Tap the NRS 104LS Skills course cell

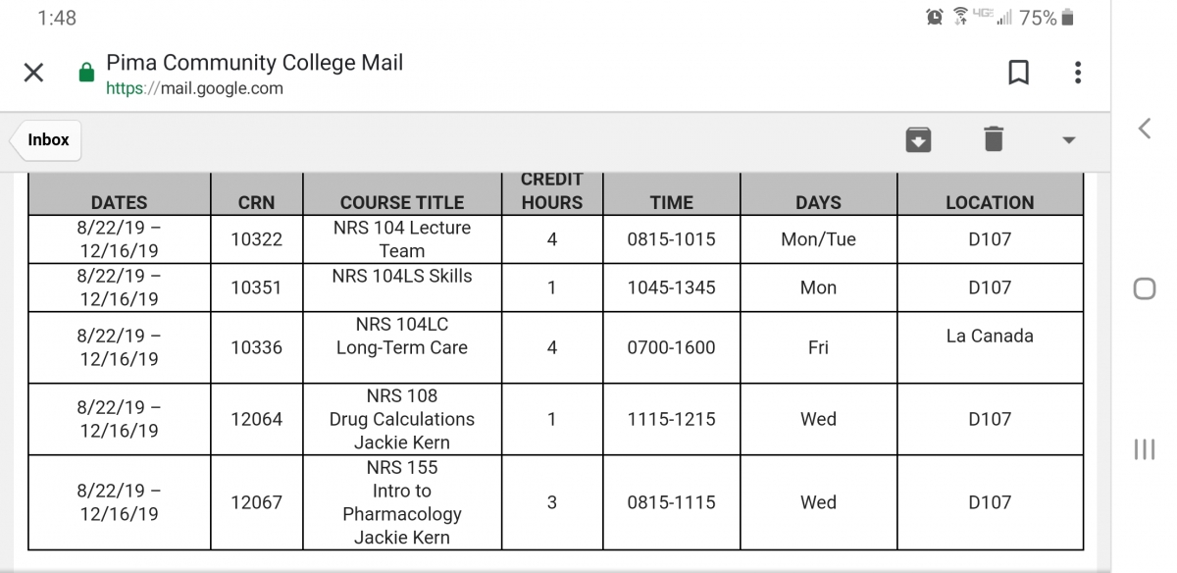(x=402, y=287)
